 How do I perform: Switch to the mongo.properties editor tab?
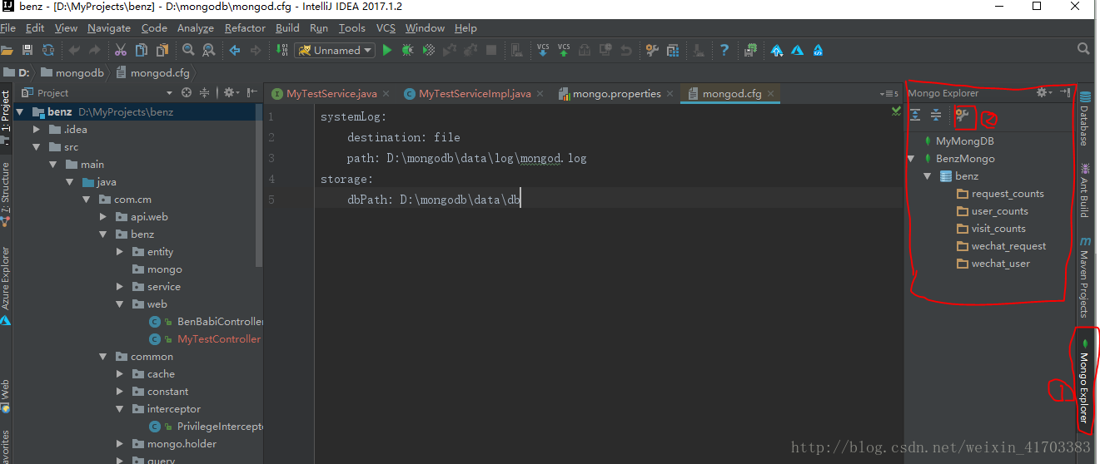click(616, 94)
